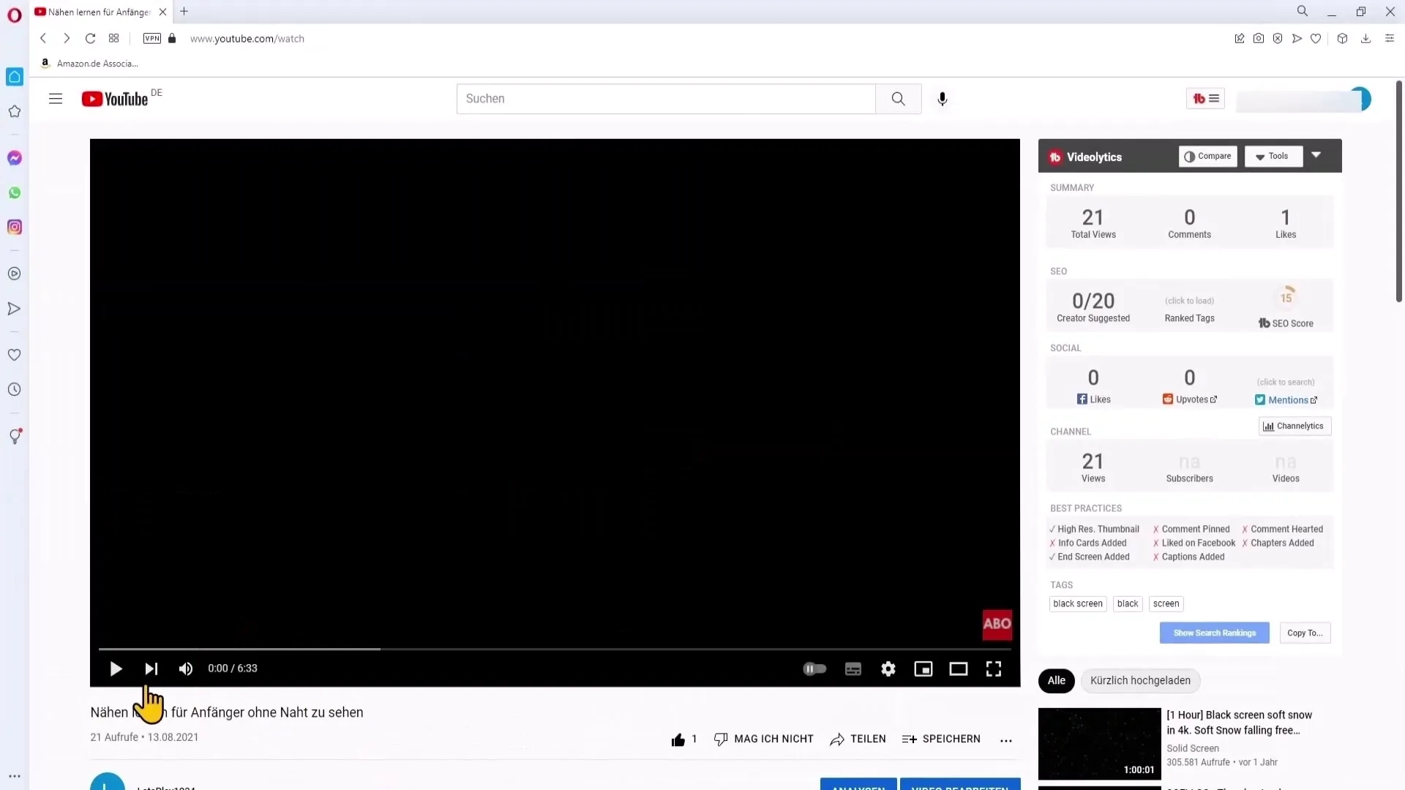Enable fullscreen video playback
The width and height of the screenshot is (1405, 790).
(994, 668)
